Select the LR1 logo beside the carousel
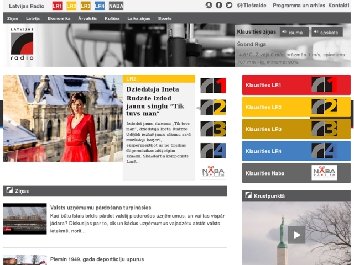This screenshot has height=265, width=354. click(213, 86)
